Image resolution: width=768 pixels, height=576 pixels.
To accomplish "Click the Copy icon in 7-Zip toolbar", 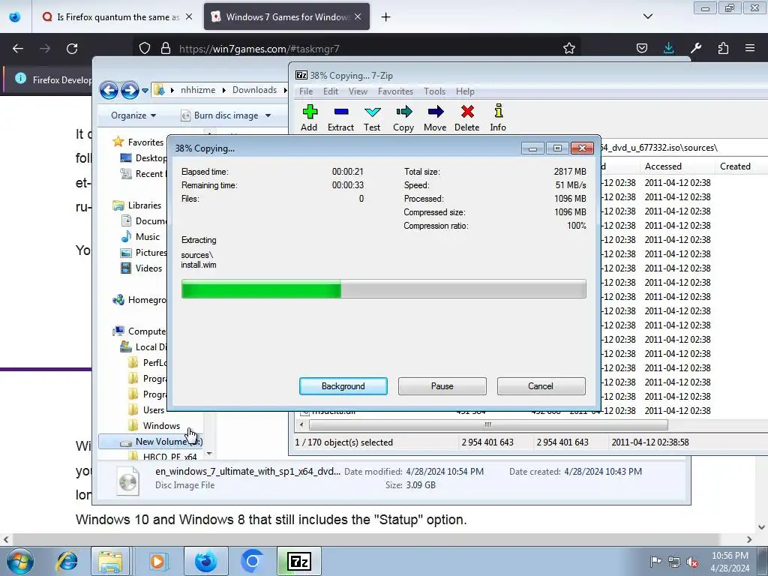I will [403, 118].
